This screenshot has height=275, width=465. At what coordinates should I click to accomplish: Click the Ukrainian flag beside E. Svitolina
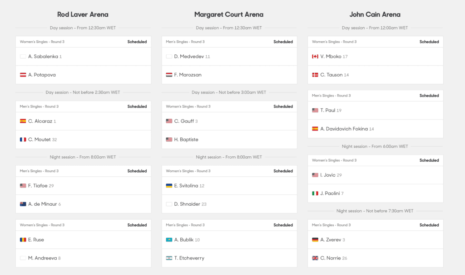click(169, 186)
